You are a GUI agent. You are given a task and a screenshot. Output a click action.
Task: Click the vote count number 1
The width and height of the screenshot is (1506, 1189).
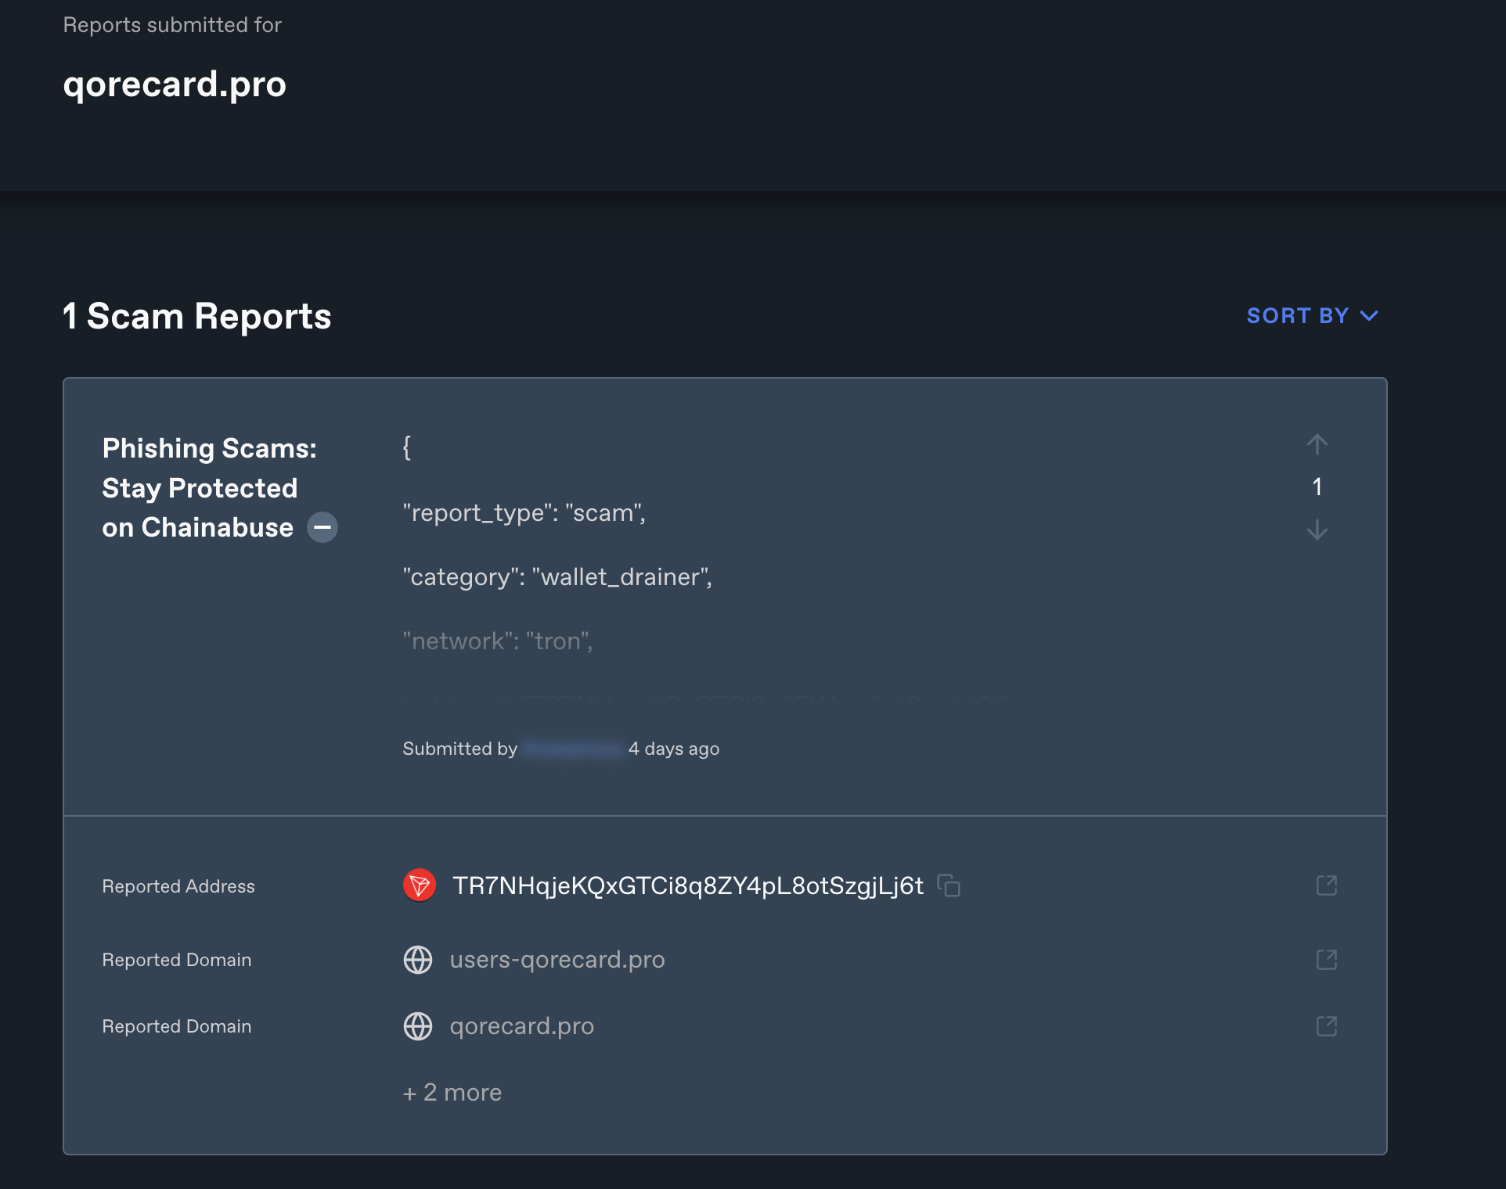pos(1317,487)
